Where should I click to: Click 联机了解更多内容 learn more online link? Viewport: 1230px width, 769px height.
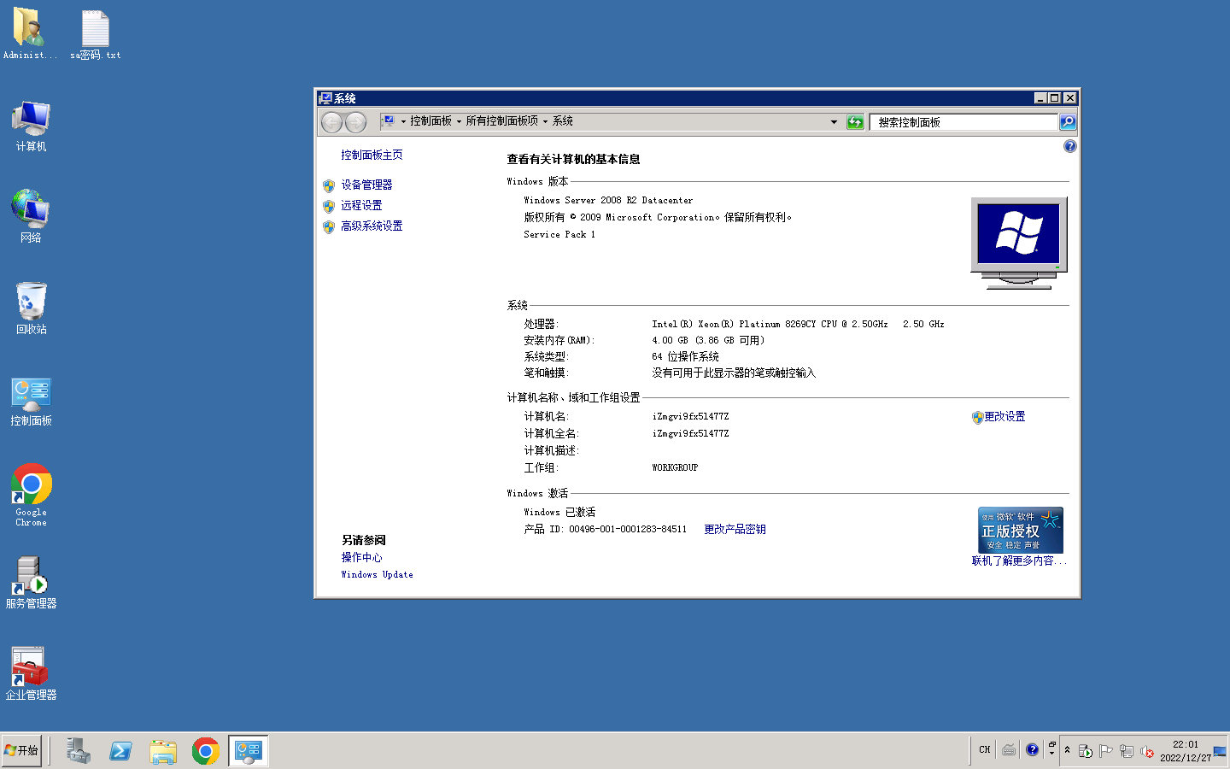(1019, 561)
